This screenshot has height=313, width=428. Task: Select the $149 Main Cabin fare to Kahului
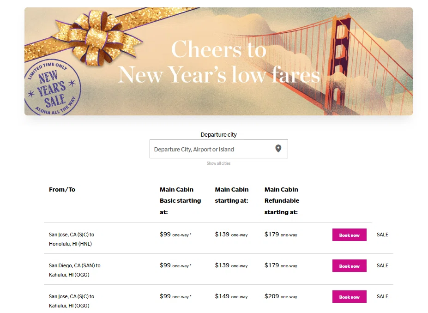tap(231, 296)
